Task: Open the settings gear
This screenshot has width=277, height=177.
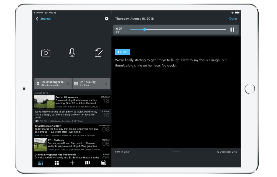Action: click(x=107, y=19)
